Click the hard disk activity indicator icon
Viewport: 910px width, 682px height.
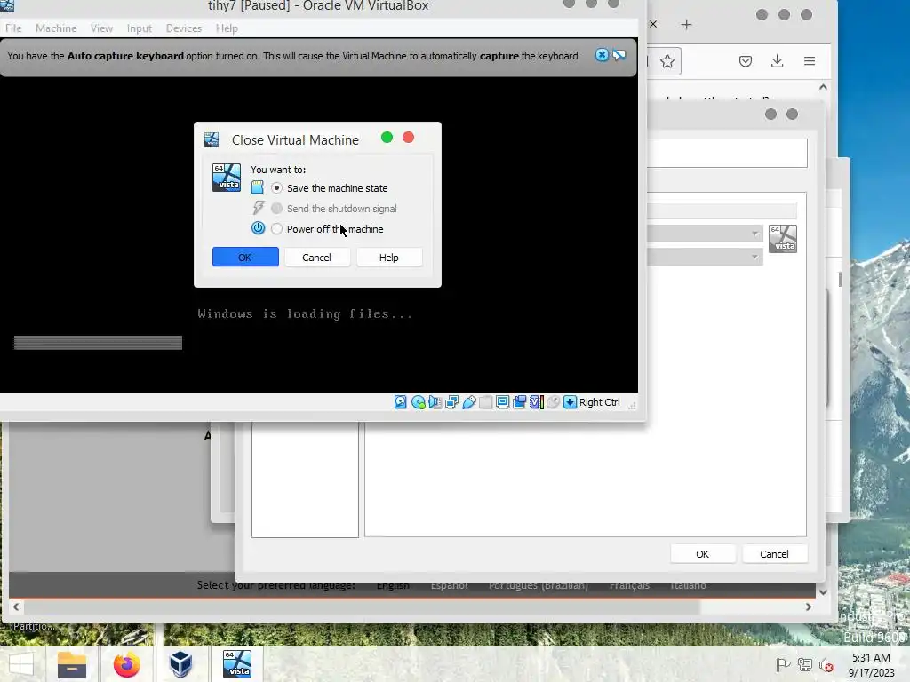401,402
